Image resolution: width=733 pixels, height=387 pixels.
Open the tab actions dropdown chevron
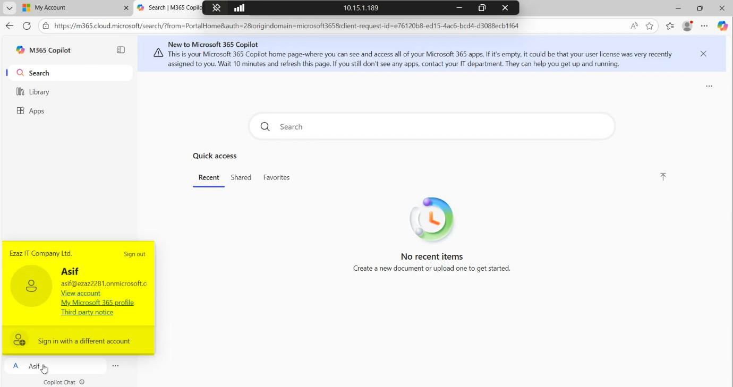(x=9, y=8)
